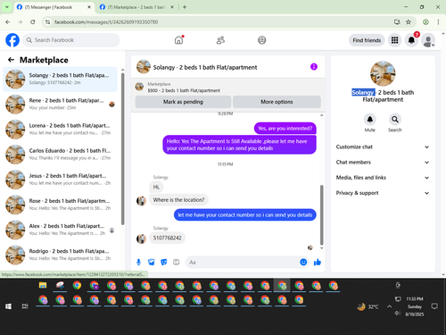Expand Chat members section

(383, 163)
